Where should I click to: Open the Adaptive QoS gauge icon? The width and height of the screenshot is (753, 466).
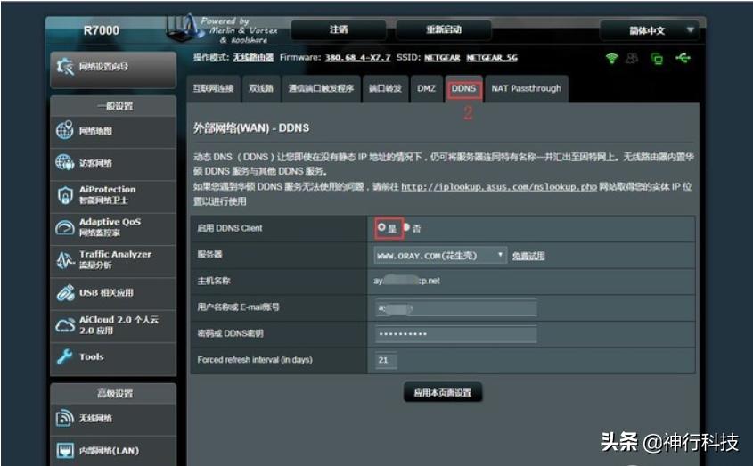(64, 227)
